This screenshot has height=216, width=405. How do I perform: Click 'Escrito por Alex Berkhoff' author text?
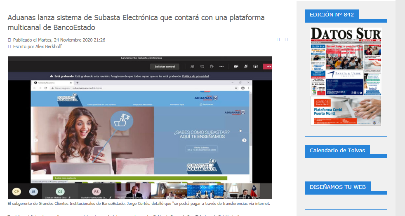point(38,46)
